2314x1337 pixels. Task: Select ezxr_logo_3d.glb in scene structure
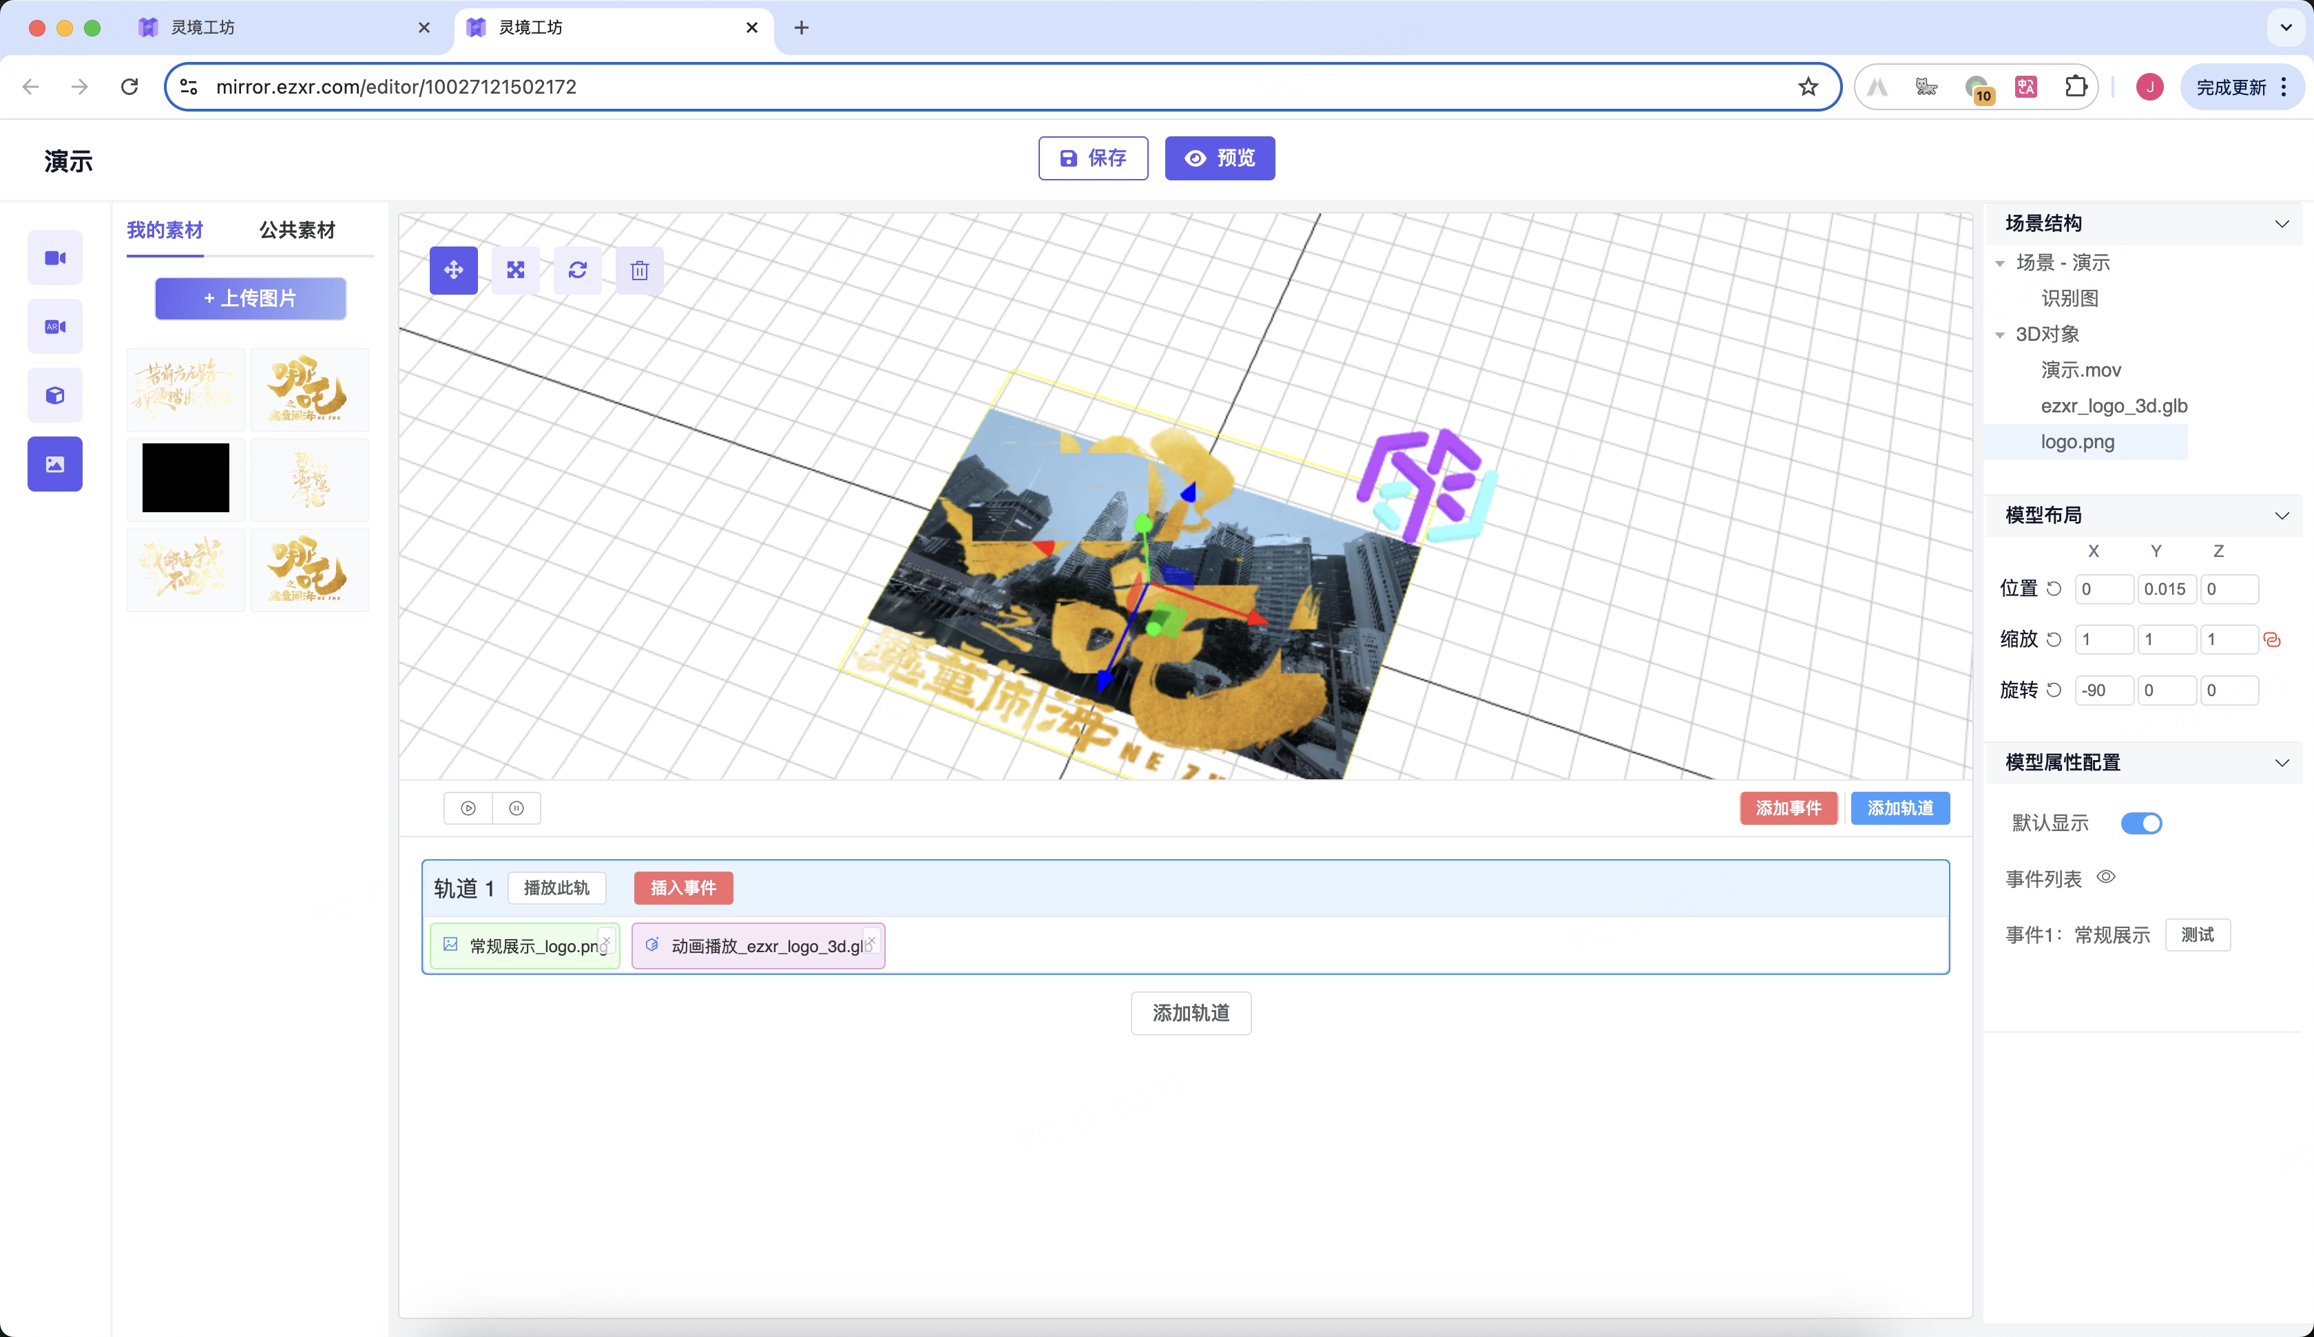(x=2114, y=406)
